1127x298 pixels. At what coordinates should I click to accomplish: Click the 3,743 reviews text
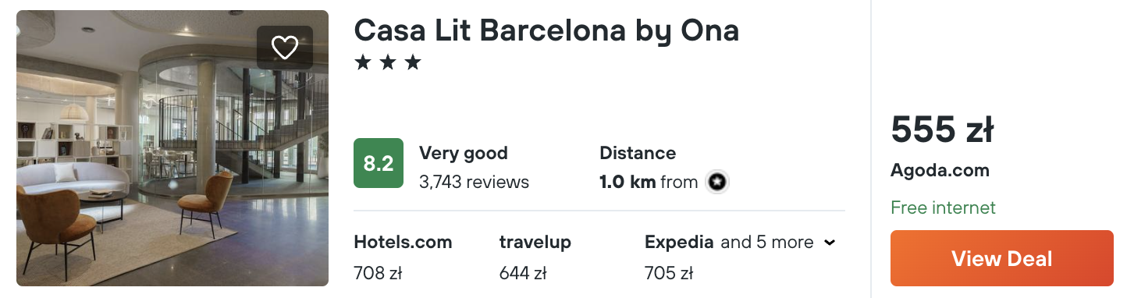pyautogui.click(x=474, y=183)
